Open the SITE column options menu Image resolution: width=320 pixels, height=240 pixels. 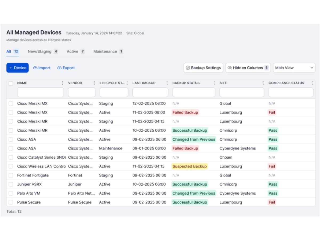263,83
